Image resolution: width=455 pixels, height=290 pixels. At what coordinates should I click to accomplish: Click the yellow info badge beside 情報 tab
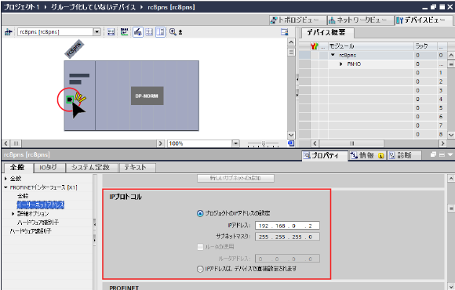click(x=381, y=156)
